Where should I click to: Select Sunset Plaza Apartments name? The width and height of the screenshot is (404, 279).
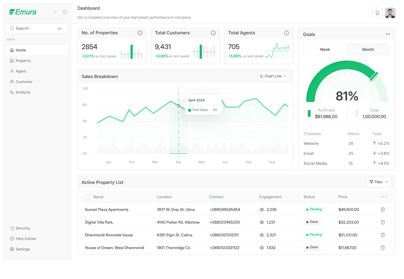point(107,210)
